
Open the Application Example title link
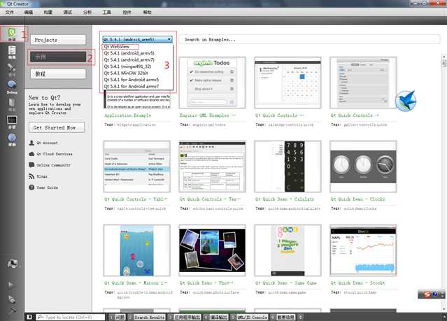tap(127, 115)
